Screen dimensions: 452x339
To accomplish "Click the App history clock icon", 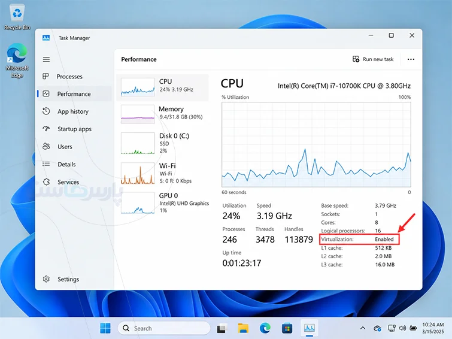I will (46, 111).
